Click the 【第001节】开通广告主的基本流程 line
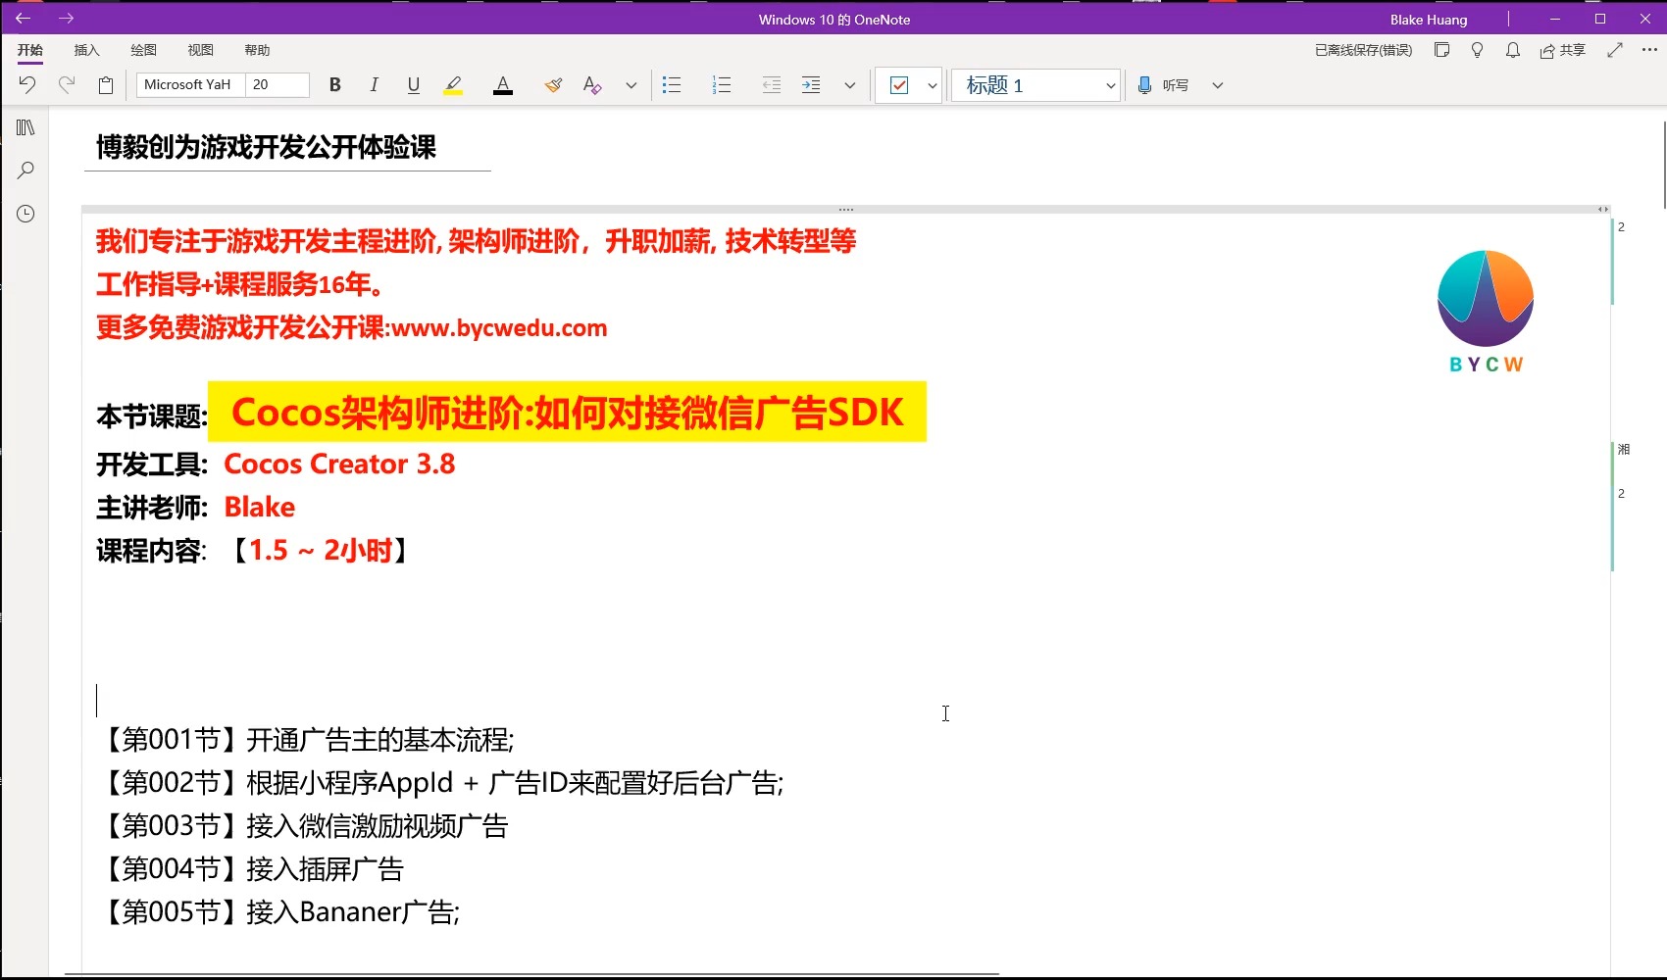Viewport: 1667px width, 980px height. click(305, 740)
